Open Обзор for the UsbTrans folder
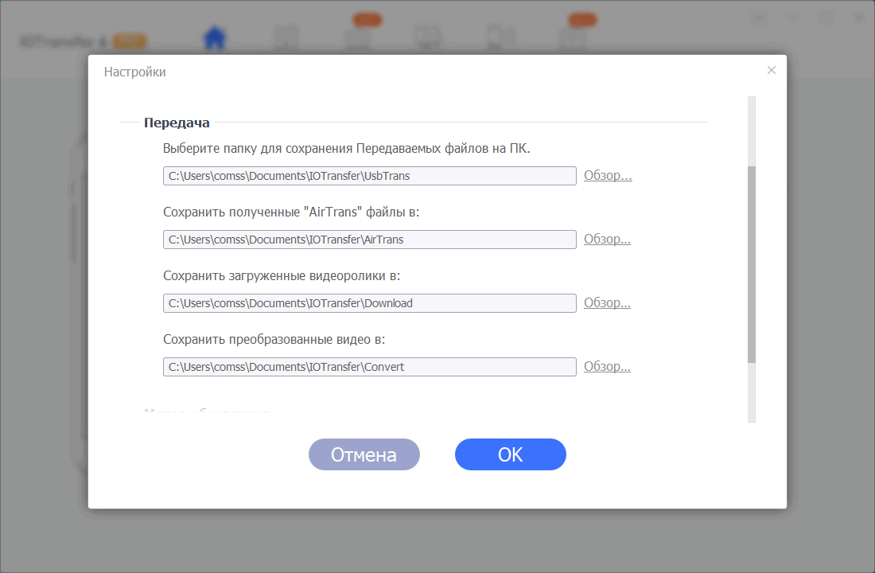The height and width of the screenshot is (573, 875). (608, 176)
